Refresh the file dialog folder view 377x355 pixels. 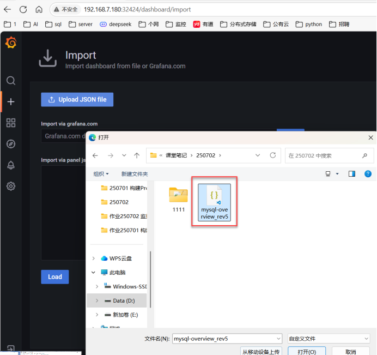[x=273, y=155]
